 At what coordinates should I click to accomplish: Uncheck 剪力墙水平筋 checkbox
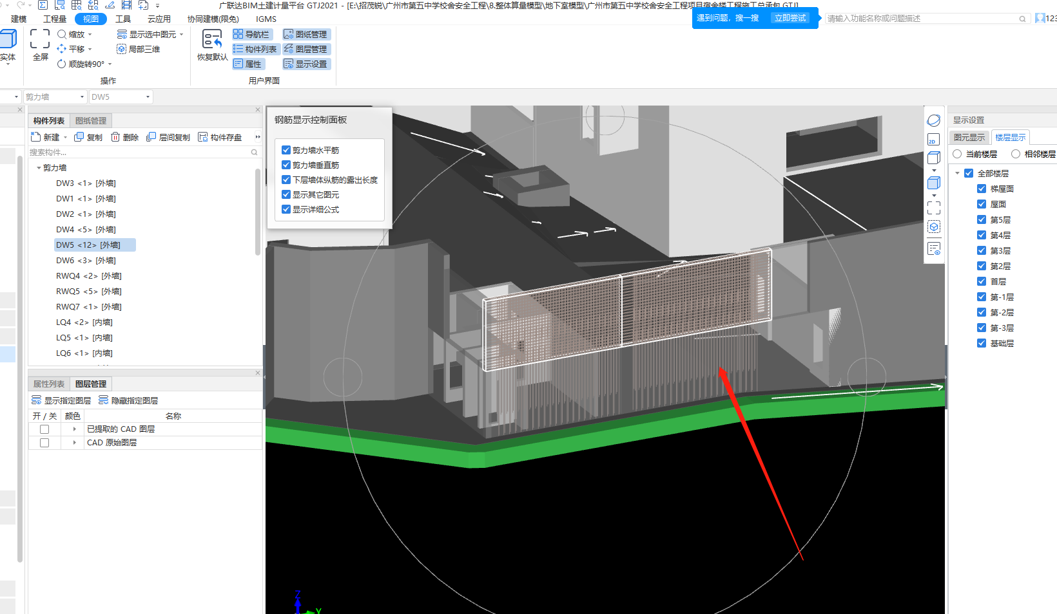coord(286,150)
